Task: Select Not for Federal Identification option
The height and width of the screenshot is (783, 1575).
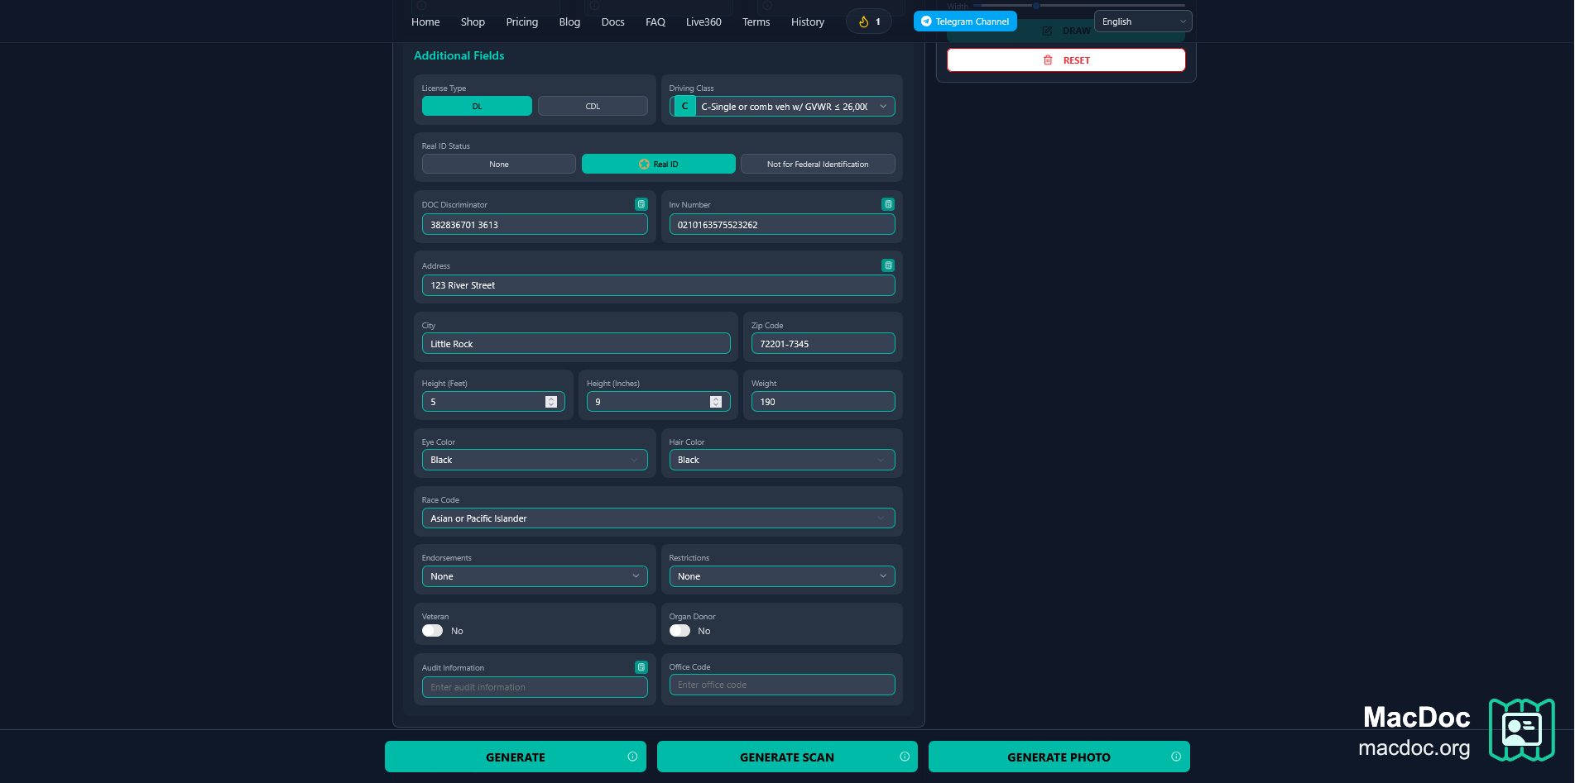Action: point(818,164)
